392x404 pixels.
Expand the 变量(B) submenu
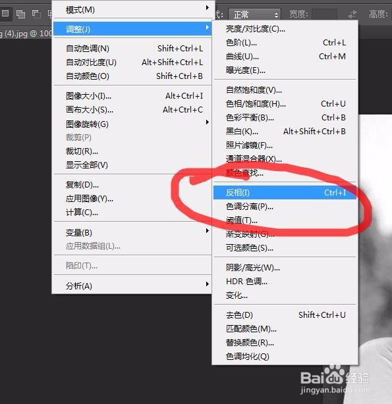(133, 232)
